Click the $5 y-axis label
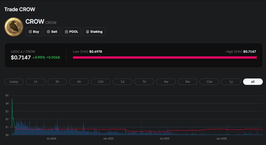 tap(7, 95)
